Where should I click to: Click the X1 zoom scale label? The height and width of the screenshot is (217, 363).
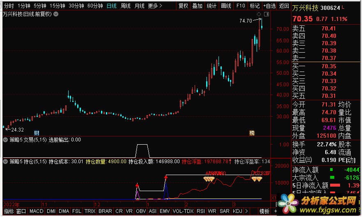[274, 198]
